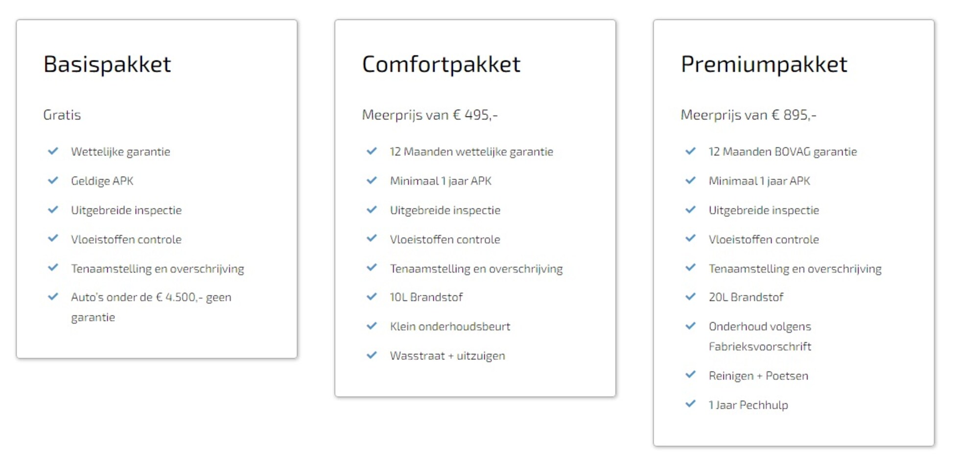
Task: Click checkmark beside 12 Maanden BOVAG garantie
Action: 690,151
